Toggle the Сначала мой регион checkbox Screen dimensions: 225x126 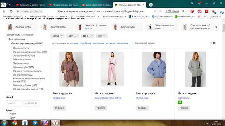coord(132,43)
